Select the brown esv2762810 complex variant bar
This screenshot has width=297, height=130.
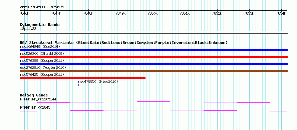coord(154,71)
